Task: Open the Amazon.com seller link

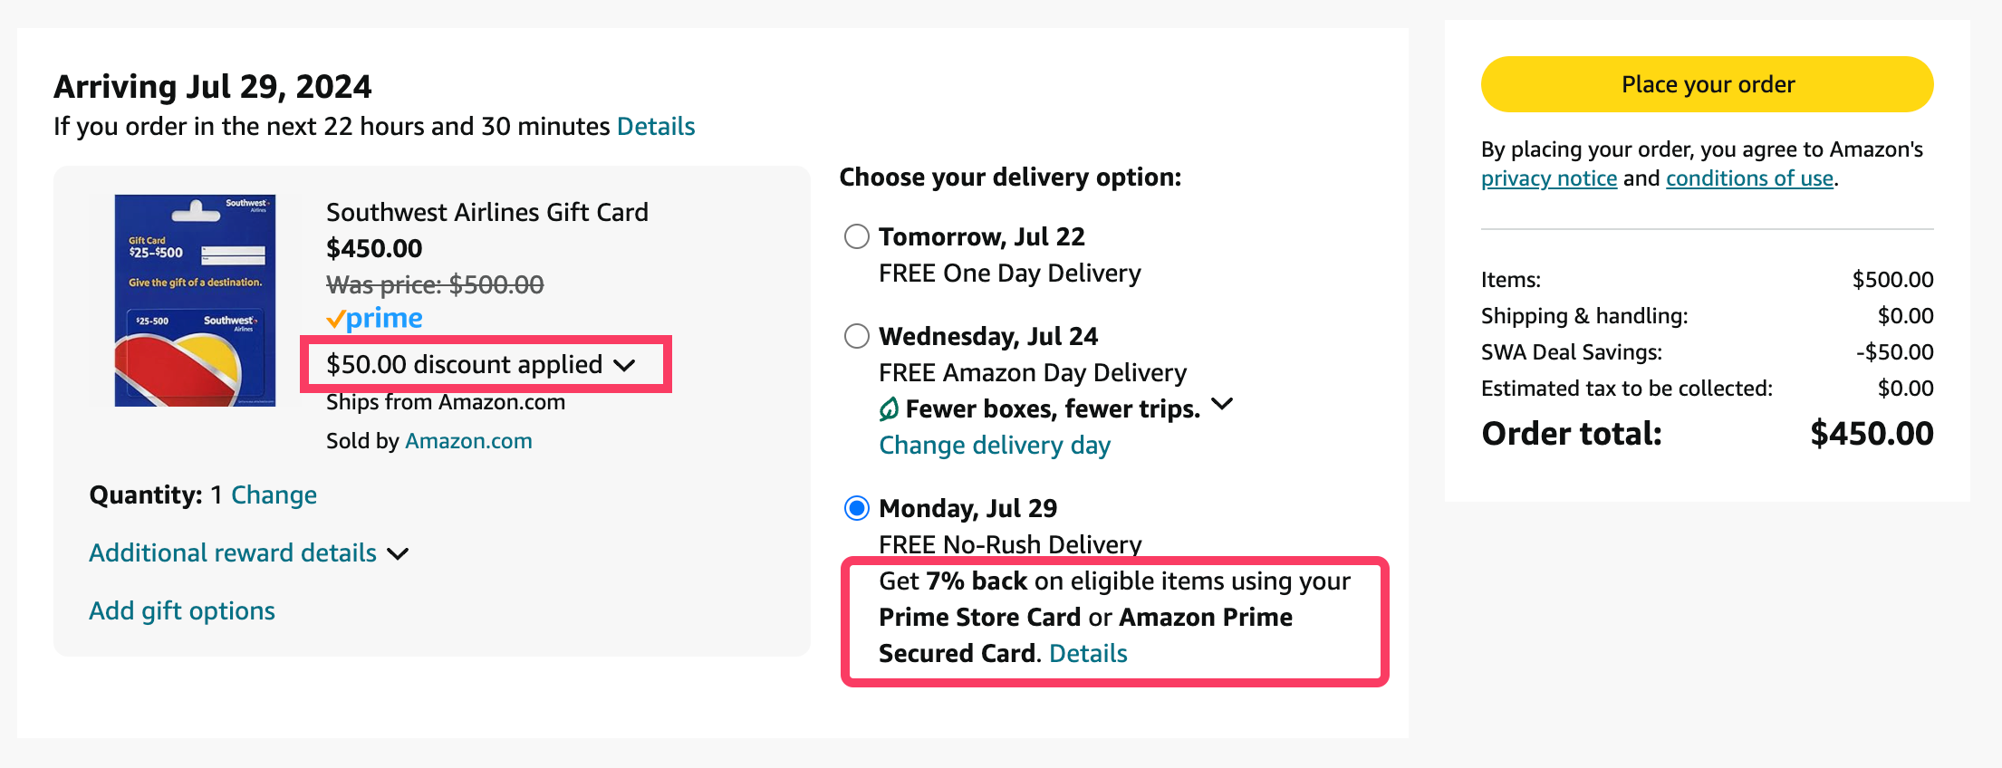Action: [x=468, y=441]
